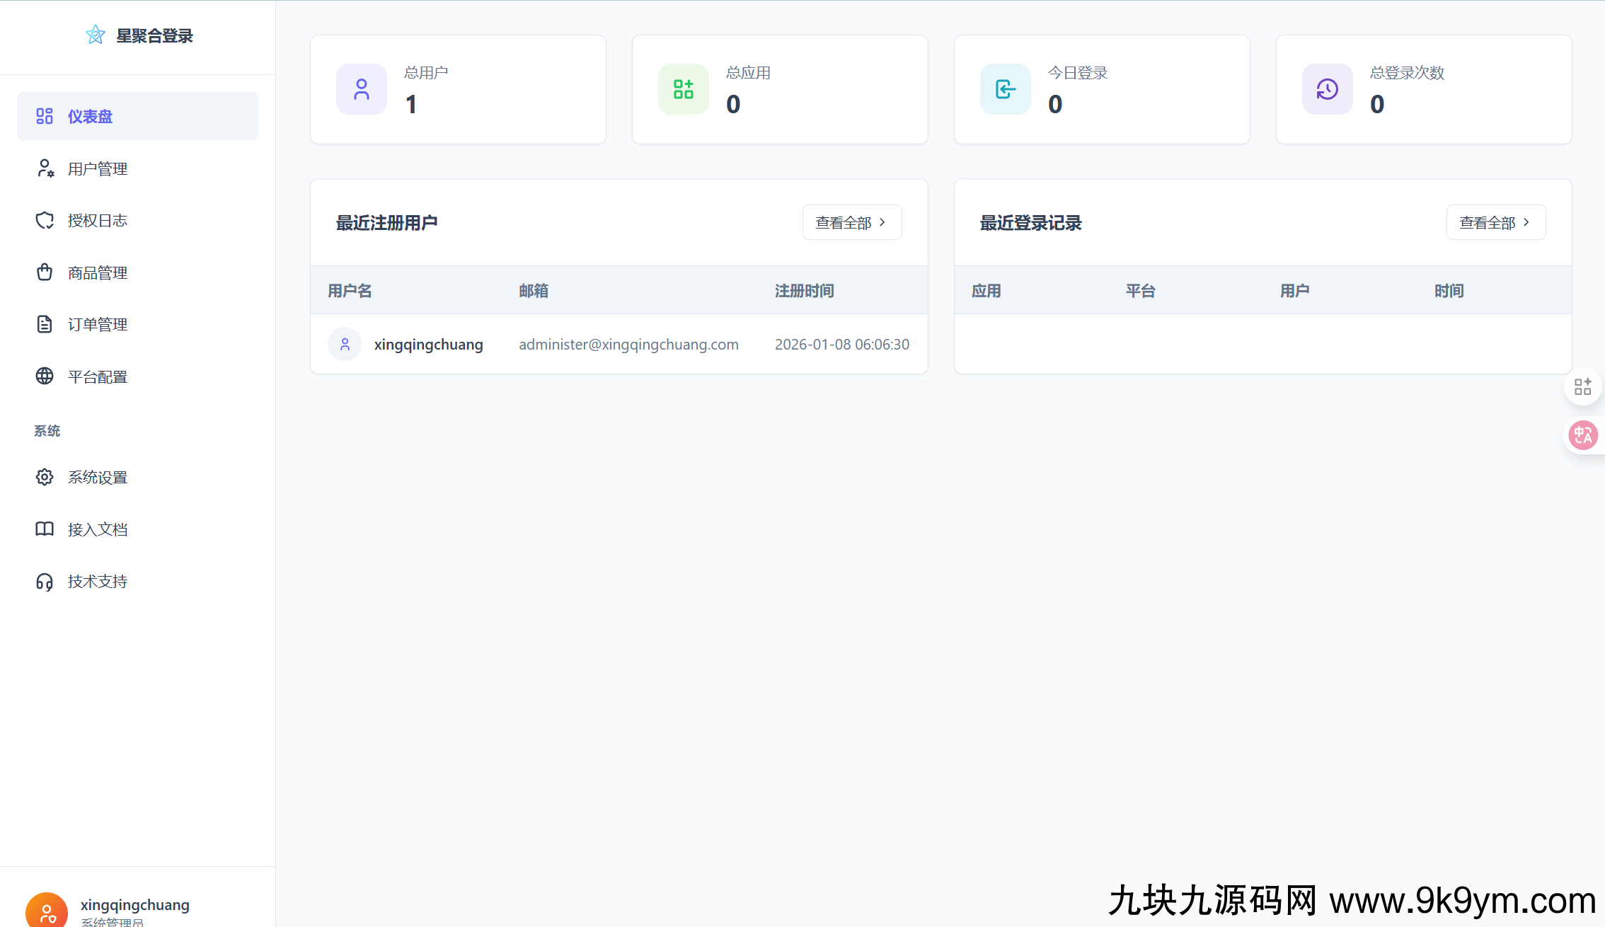Open the 订单管理 menu item
1605x927 pixels.
click(98, 325)
